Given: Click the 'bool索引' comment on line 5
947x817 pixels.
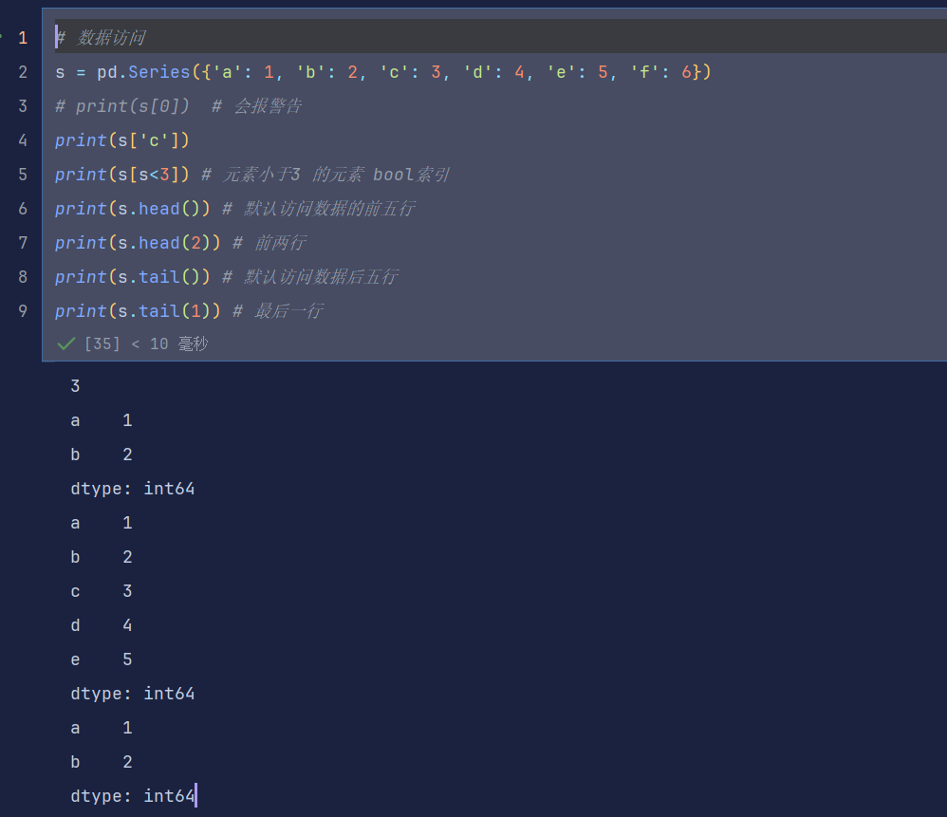Looking at the screenshot, I should (x=411, y=175).
